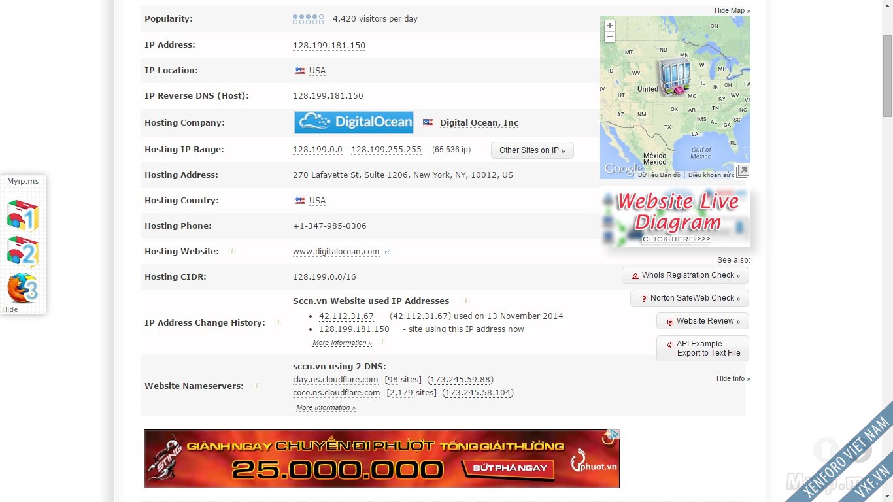Zoom out on the map

tap(610, 37)
